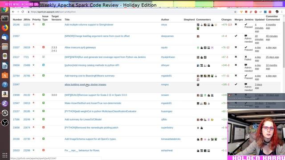Open Help question mark dock icon
The height and width of the screenshot is (160, 285).
point(5,85)
